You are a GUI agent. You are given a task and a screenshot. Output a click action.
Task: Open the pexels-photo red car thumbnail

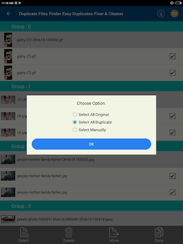[8, 219]
